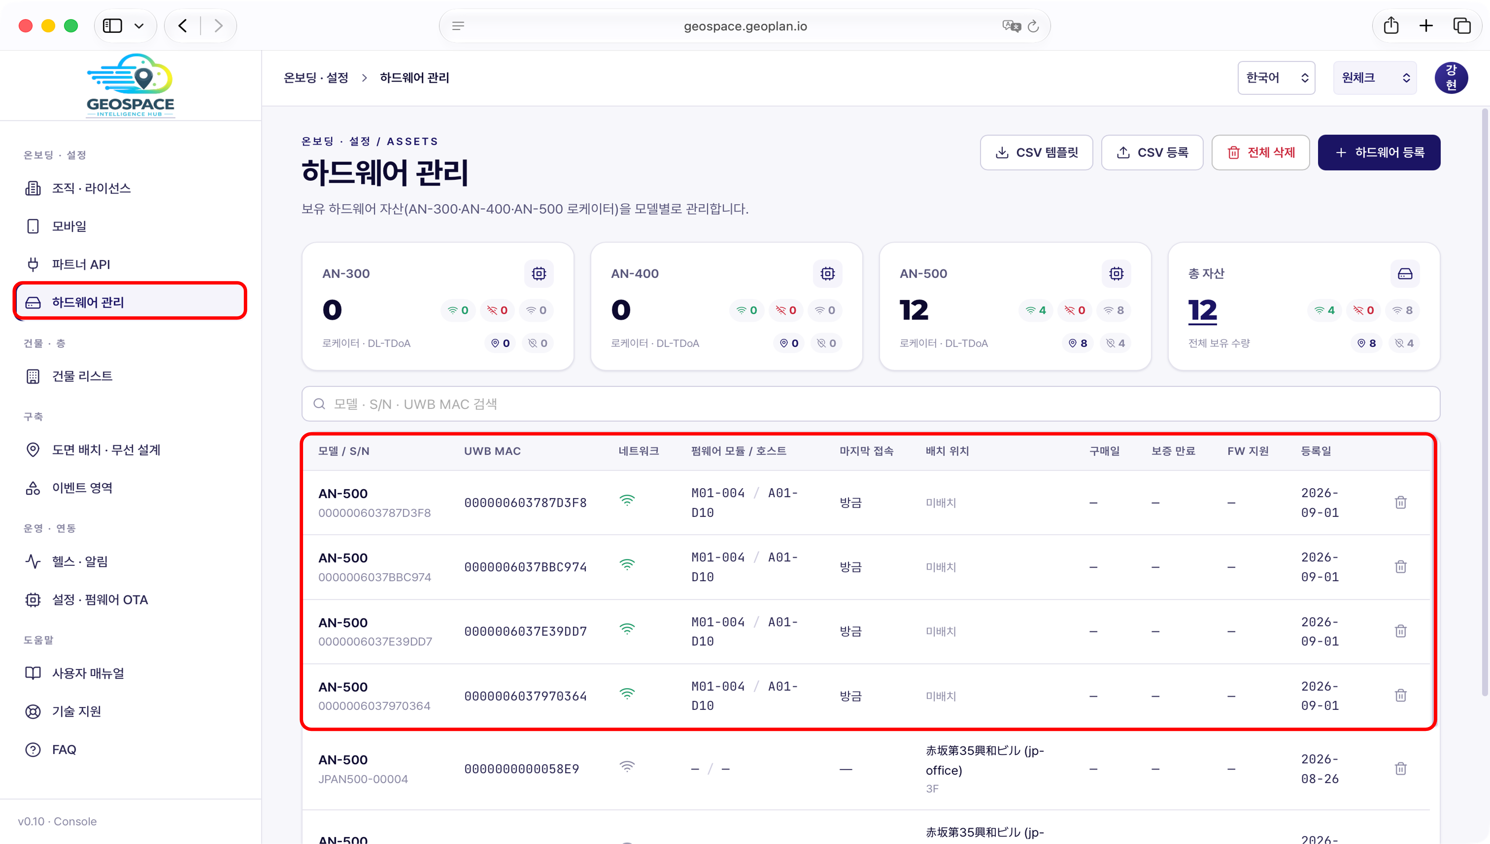The image size is (1490, 844).
Task: Open 헬스 · 알림 in the sidebar
Action: tap(130, 562)
